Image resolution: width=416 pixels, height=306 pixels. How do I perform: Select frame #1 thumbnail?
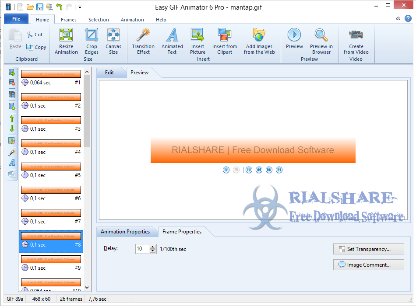click(x=51, y=73)
